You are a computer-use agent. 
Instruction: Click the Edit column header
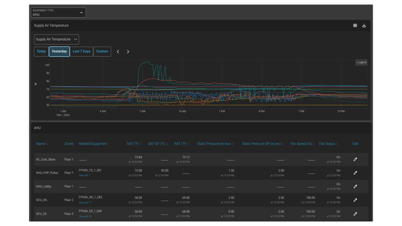click(x=355, y=144)
